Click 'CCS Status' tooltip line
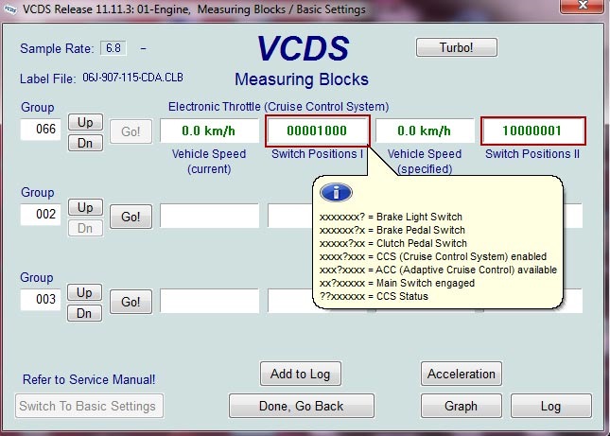 tap(374, 296)
